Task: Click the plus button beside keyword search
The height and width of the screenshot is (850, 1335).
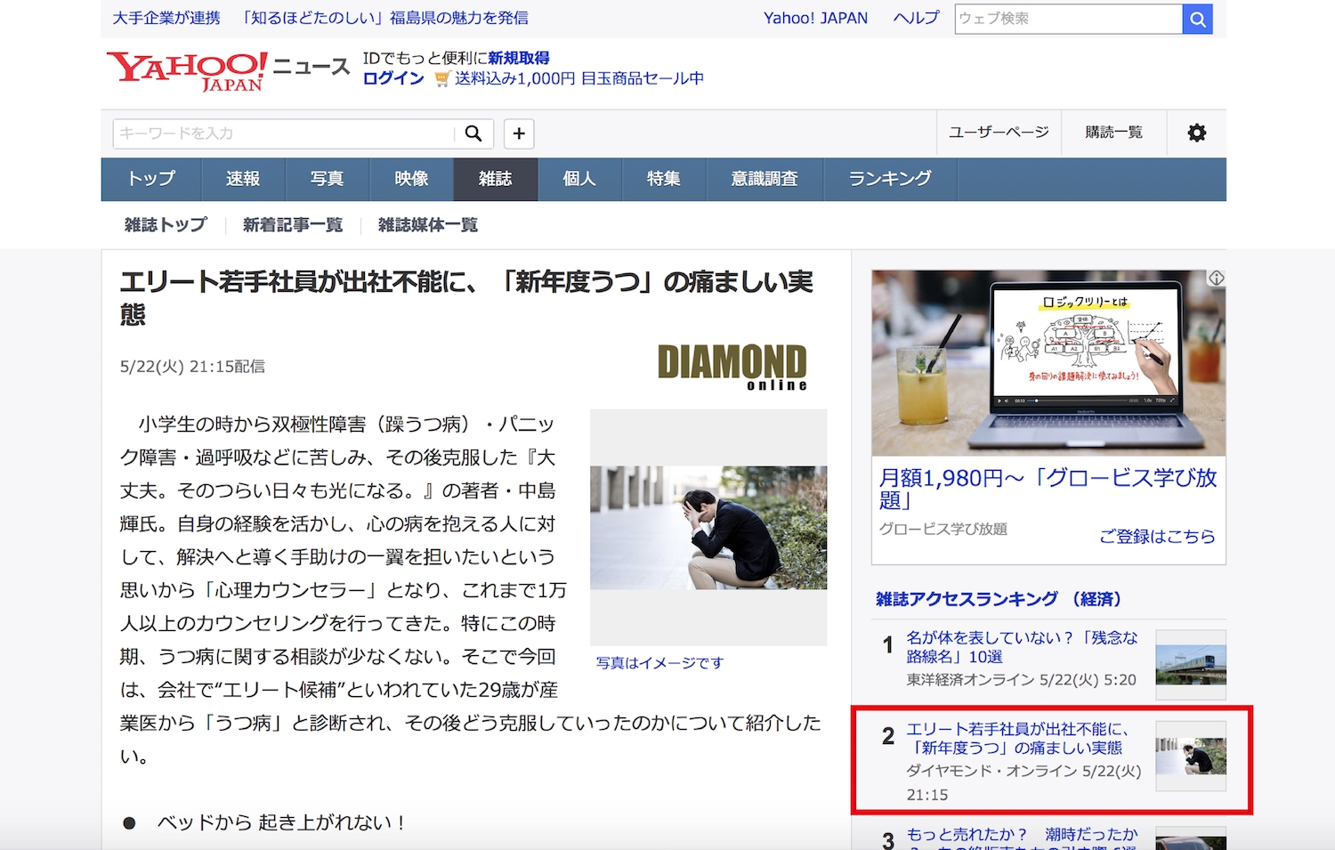Action: coord(519,134)
